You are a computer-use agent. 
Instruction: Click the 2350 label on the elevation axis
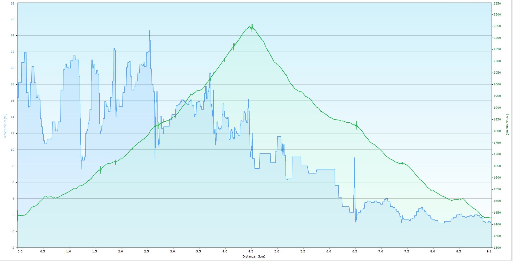coord(497,3)
